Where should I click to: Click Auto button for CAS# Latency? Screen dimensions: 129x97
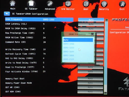point(91,24)
